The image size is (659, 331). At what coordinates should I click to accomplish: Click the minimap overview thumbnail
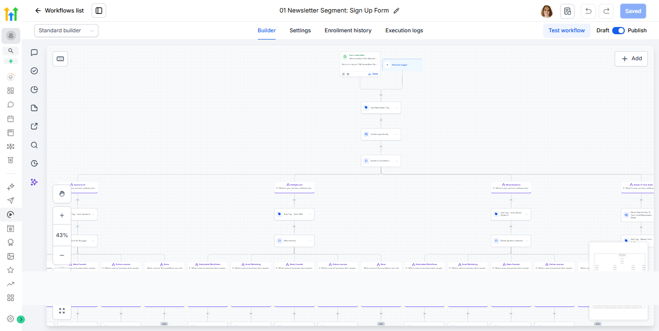(618, 280)
